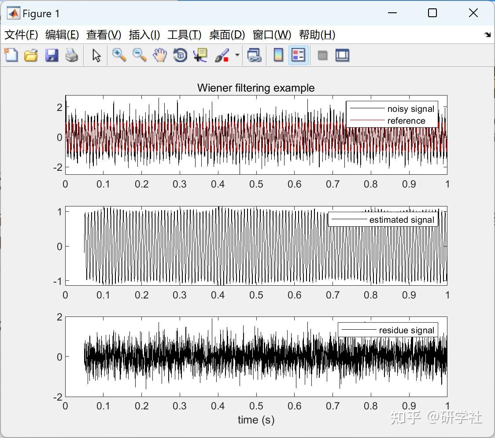Print the Wiener filtering figure
Viewport: 495px width, 438px height.
[x=72, y=55]
